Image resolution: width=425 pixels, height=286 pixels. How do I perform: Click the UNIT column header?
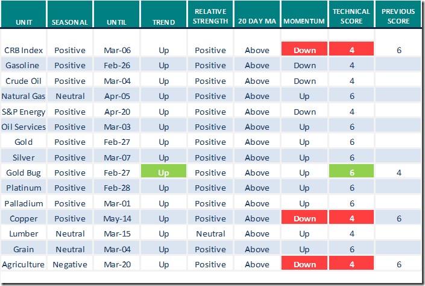(x=23, y=22)
